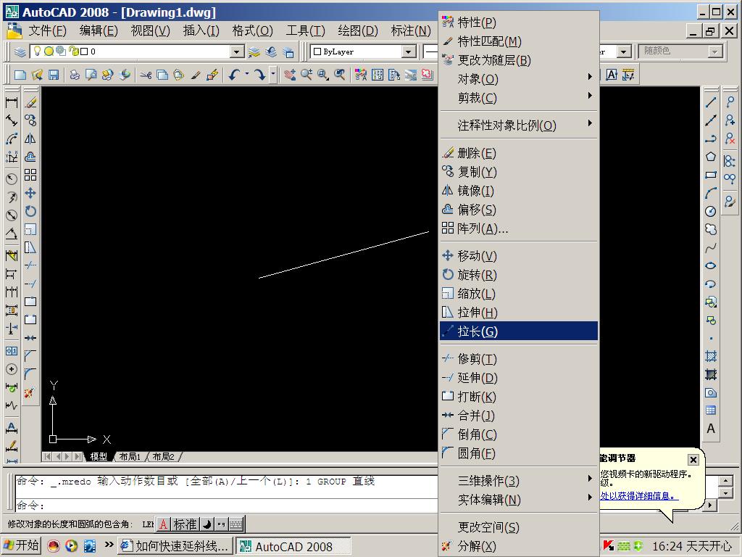Click the Offset tool in modify toolbar
This screenshot has height=557, width=742.
(30, 157)
